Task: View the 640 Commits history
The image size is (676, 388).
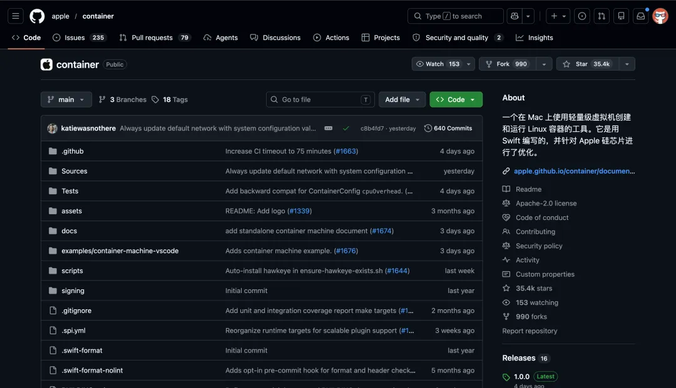Action: (x=448, y=128)
